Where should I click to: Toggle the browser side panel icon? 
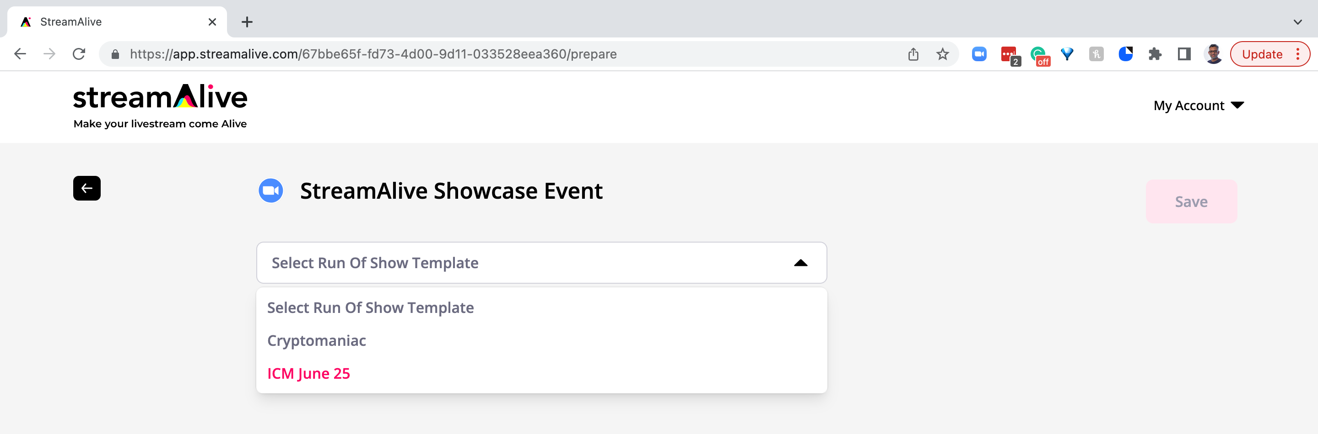(1184, 54)
